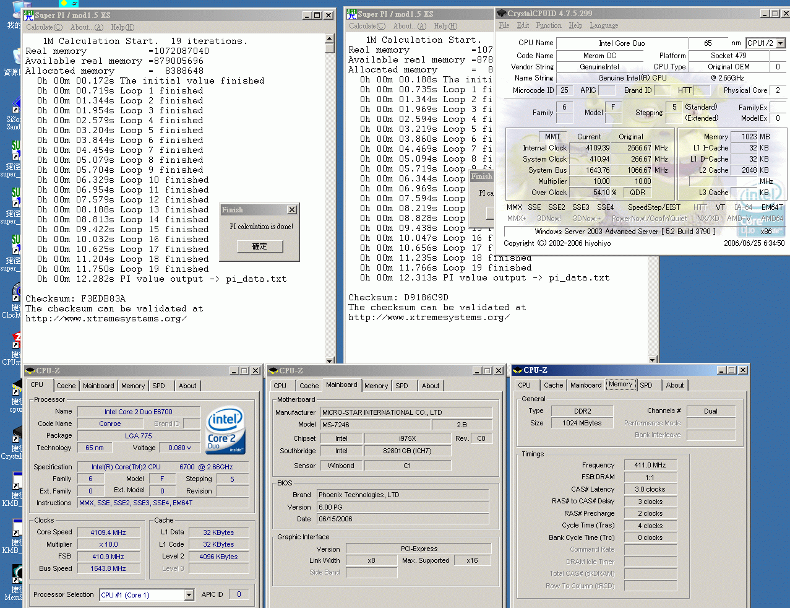Click the LGA 775 package value
Image resolution: width=790 pixels, height=608 pixels.
coord(139,436)
